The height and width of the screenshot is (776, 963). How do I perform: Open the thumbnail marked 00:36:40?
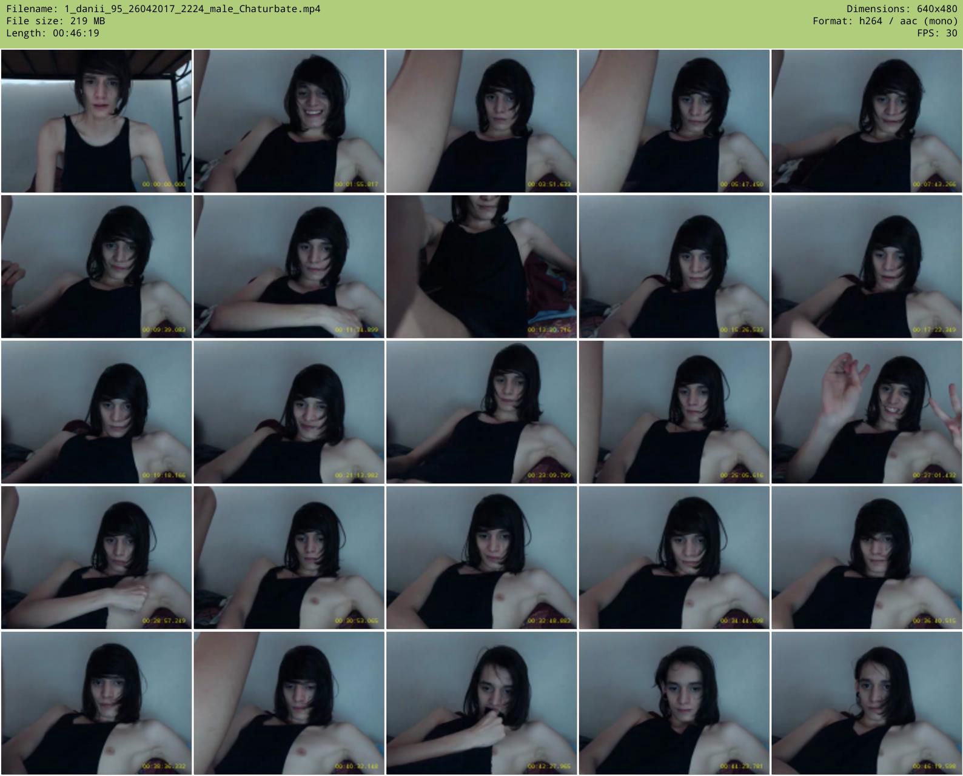click(867, 558)
